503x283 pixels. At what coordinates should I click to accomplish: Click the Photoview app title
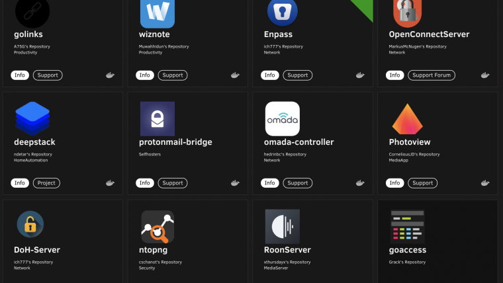pos(410,142)
